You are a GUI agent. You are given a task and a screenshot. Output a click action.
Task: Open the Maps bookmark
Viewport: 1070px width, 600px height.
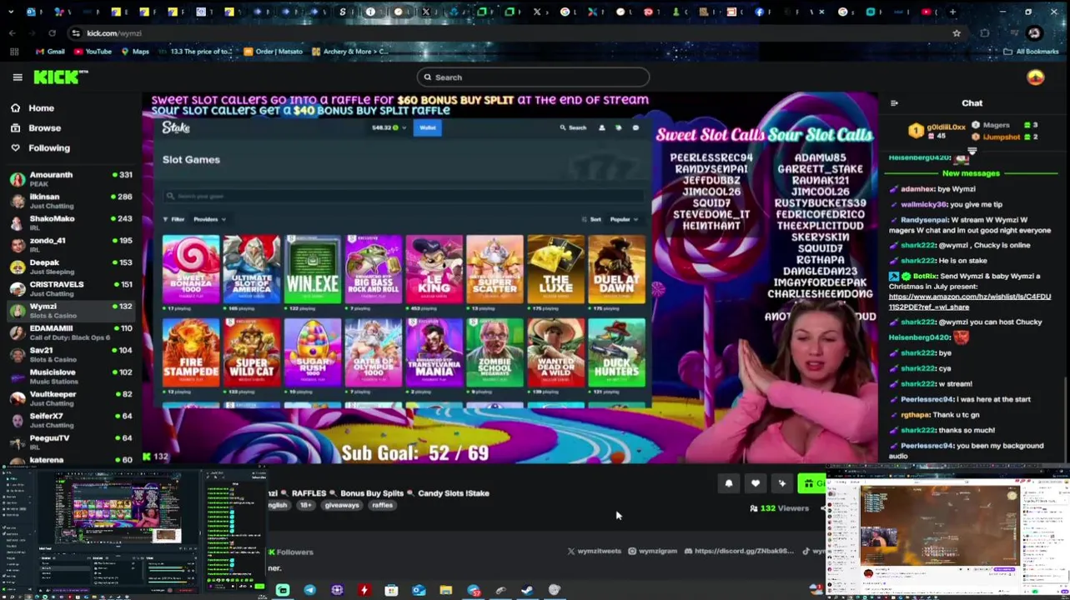tap(135, 52)
